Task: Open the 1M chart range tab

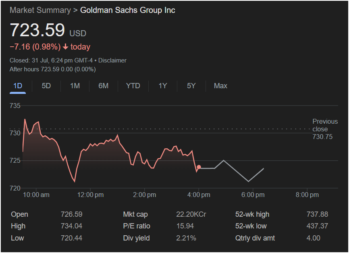Action: (75, 86)
